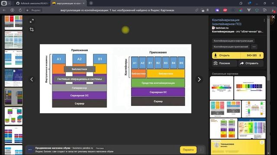This screenshot has width=277, height=155.
Task: Open the sidebar panels icon in title bar
Action: pos(249,3)
